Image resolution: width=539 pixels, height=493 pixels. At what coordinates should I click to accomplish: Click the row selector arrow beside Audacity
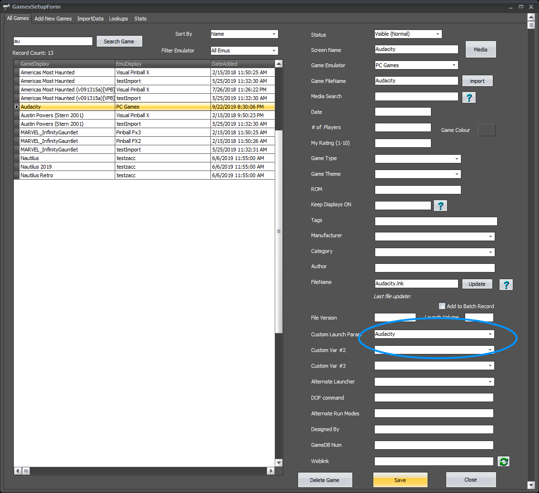pos(17,107)
